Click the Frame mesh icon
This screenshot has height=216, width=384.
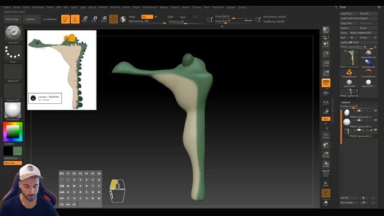click(326, 136)
